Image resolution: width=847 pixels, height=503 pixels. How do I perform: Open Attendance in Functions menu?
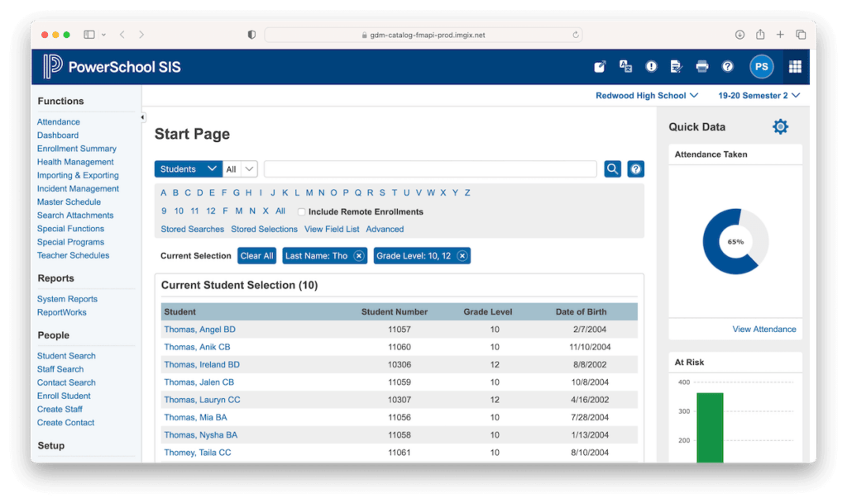click(59, 122)
